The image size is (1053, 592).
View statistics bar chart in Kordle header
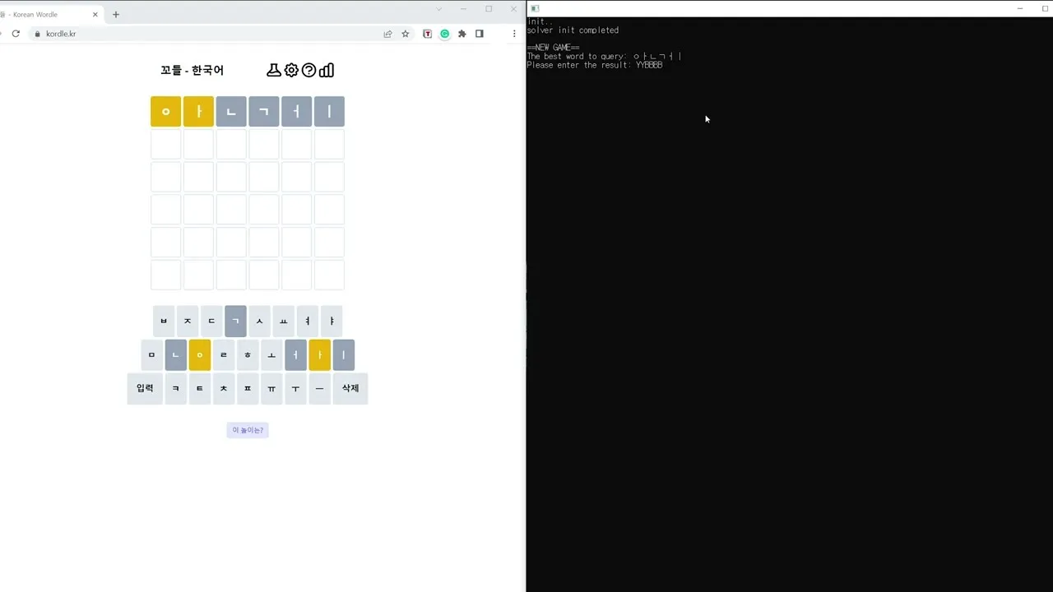tap(327, 70)
